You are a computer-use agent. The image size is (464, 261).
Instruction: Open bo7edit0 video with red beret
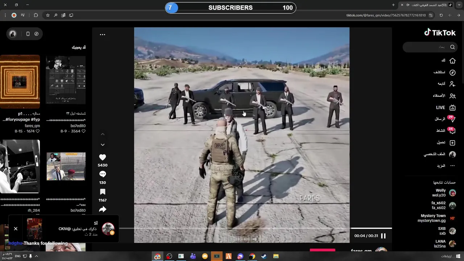click(x=66, y=167)
